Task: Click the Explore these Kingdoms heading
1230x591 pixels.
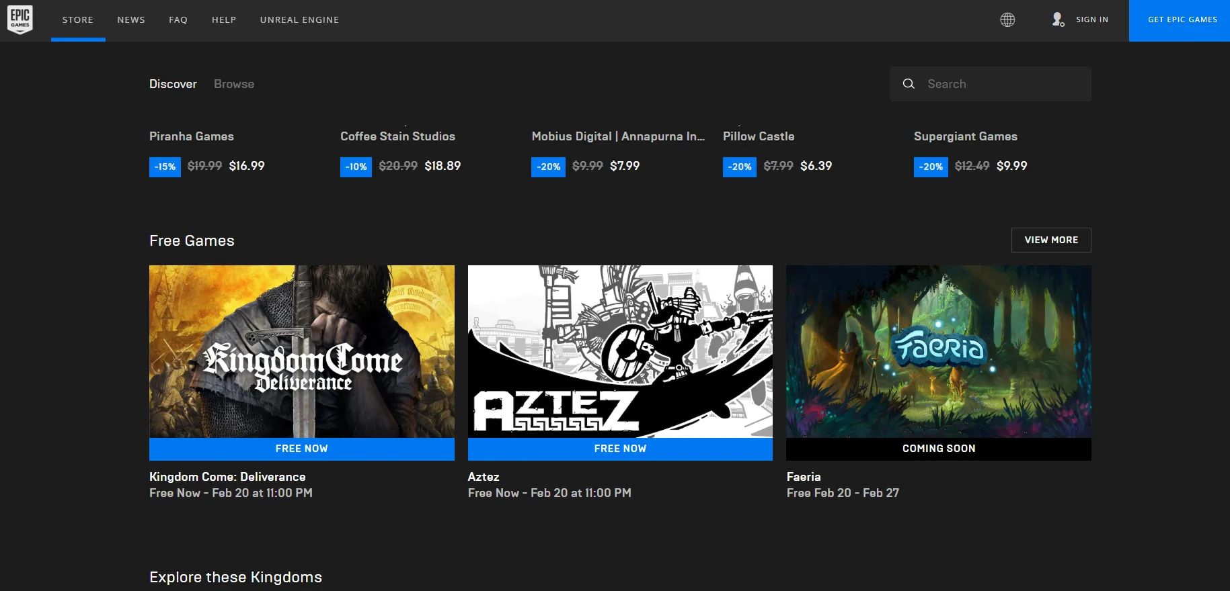Action: 235,578
